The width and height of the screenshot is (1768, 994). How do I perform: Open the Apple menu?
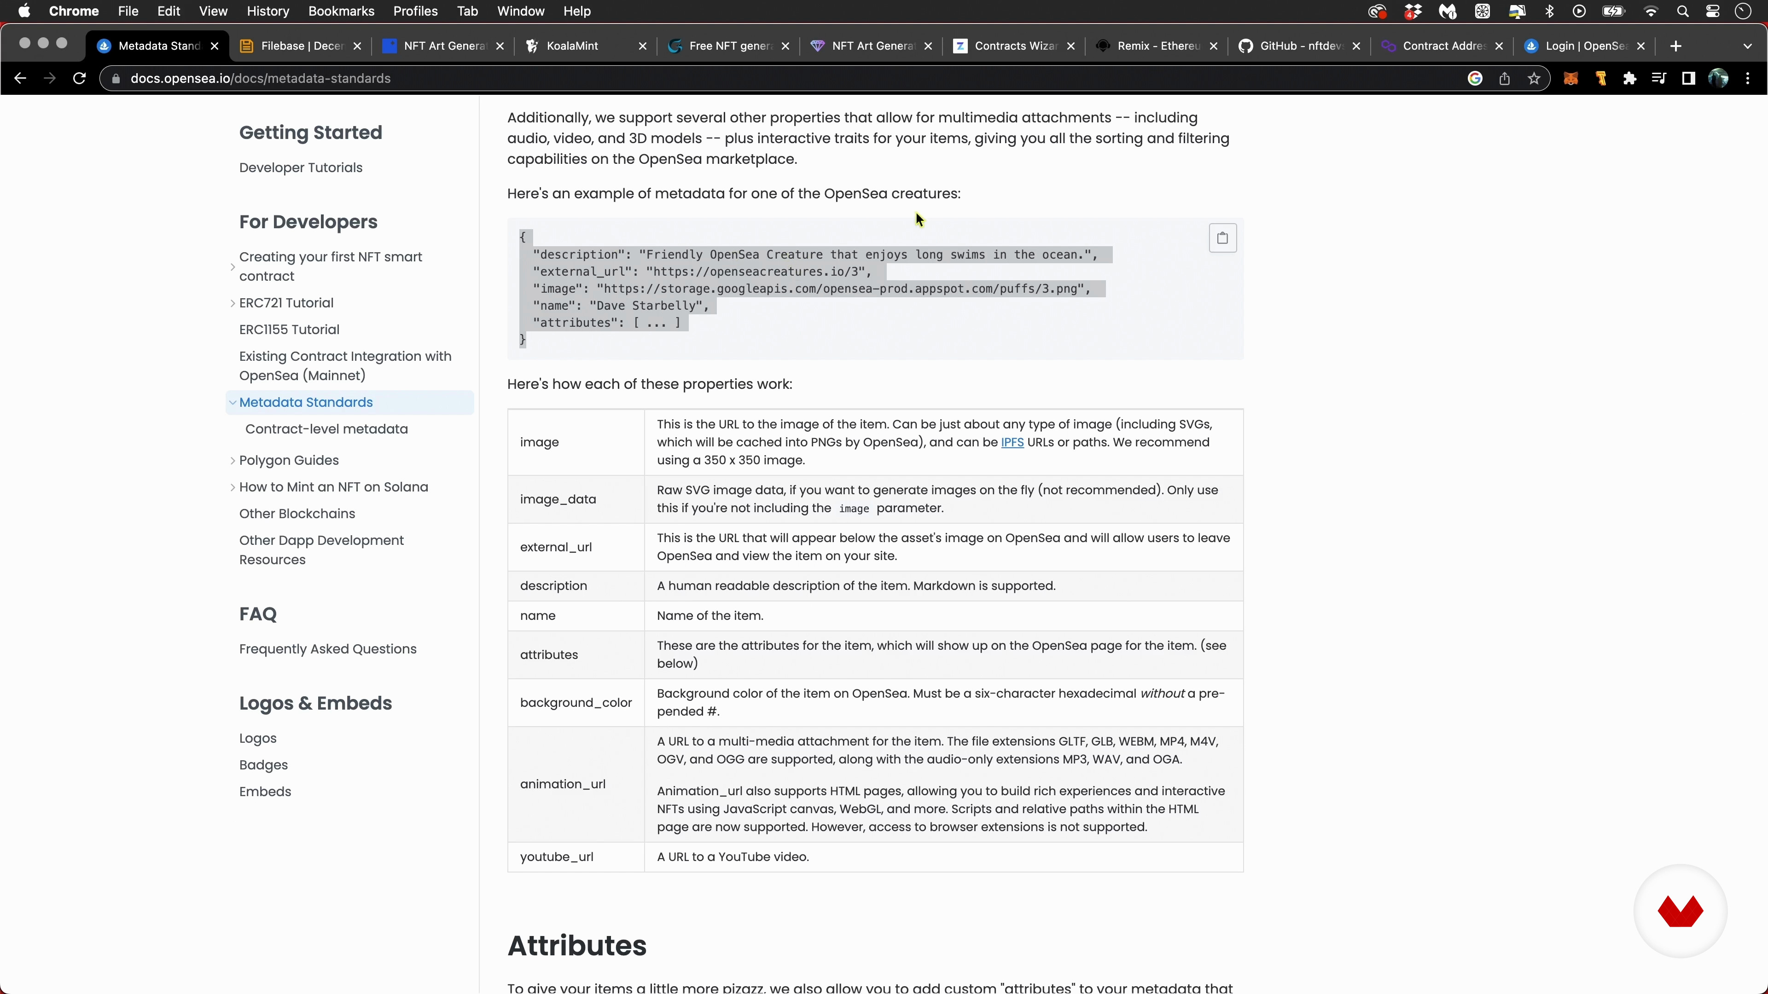24,11
